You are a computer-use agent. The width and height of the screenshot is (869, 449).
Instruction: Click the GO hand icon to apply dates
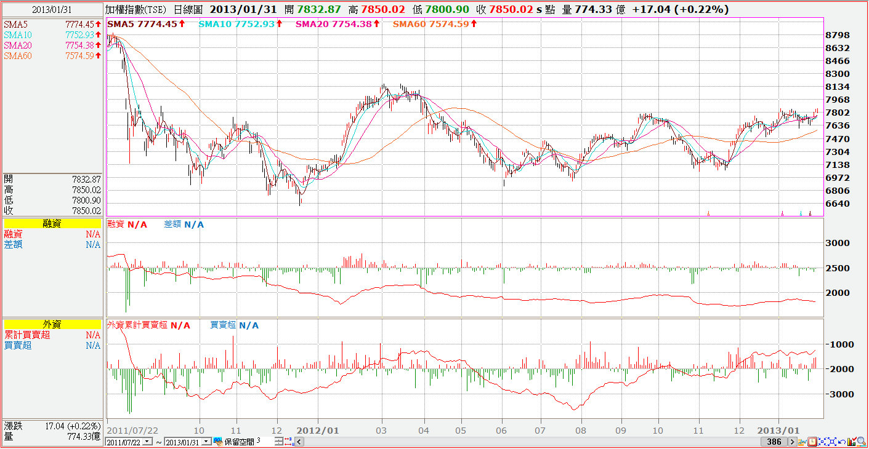point(217,442)
